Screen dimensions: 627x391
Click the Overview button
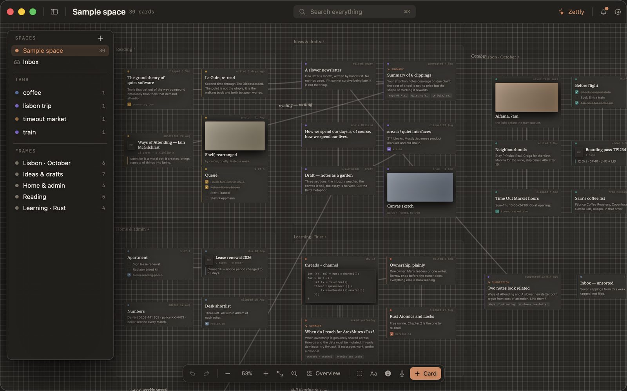[324, 373]
